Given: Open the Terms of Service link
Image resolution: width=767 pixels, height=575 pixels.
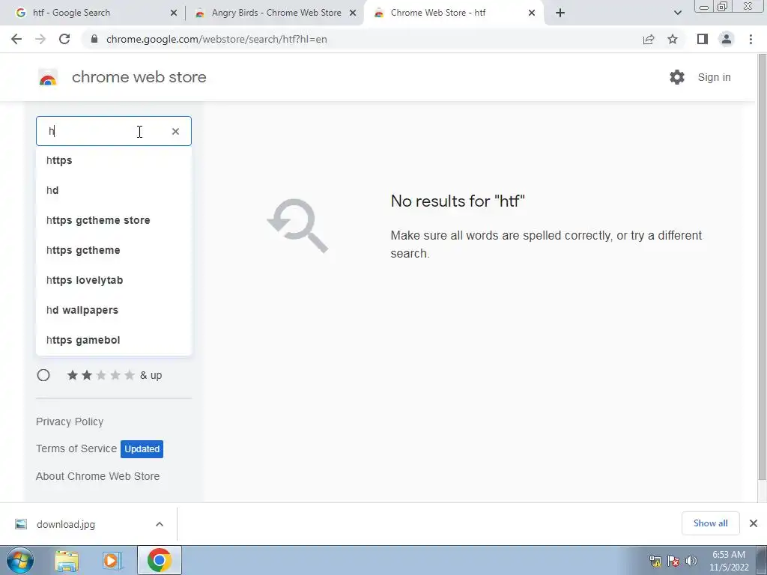Looking at the screenshot, I should [76, 448].
